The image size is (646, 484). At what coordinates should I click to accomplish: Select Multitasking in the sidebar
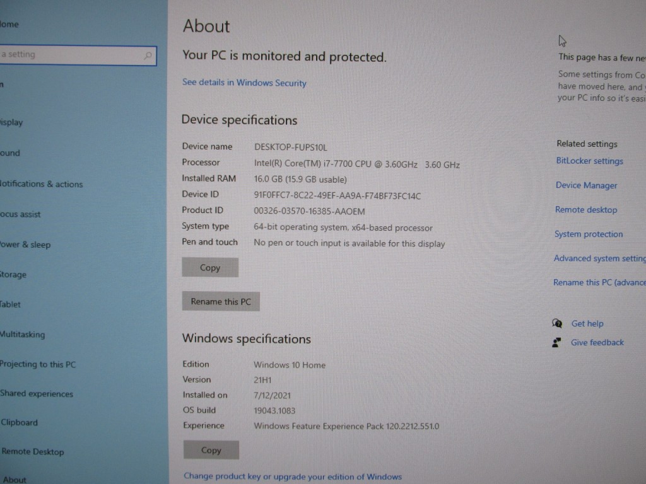(x=23, y=334)
